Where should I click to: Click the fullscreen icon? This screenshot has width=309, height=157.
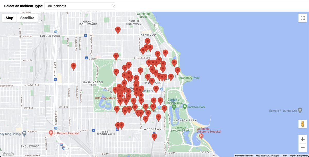coord(303,18)
